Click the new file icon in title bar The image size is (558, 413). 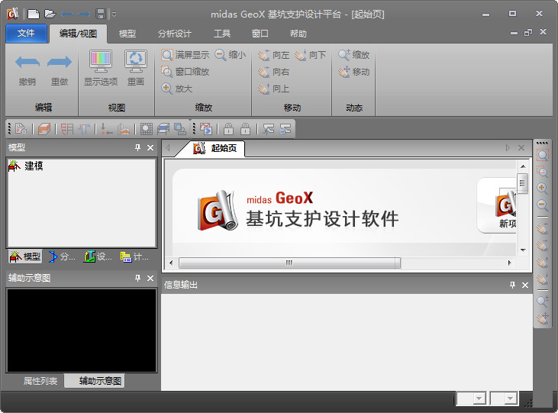tap(34, 14)
